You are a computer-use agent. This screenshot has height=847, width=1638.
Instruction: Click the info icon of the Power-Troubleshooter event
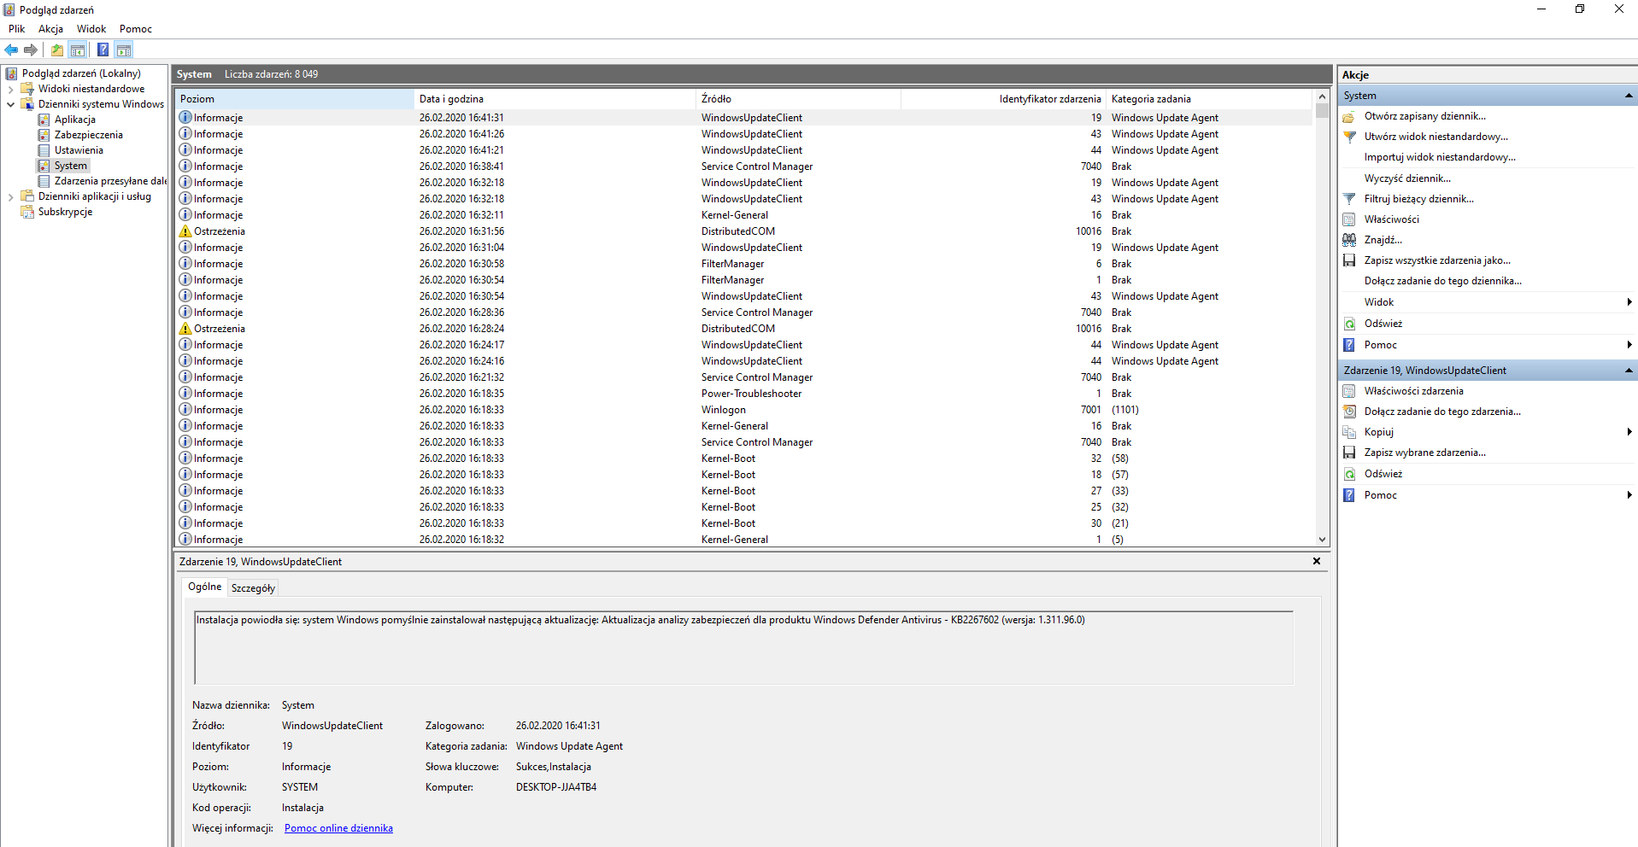(x=185, y=394)
